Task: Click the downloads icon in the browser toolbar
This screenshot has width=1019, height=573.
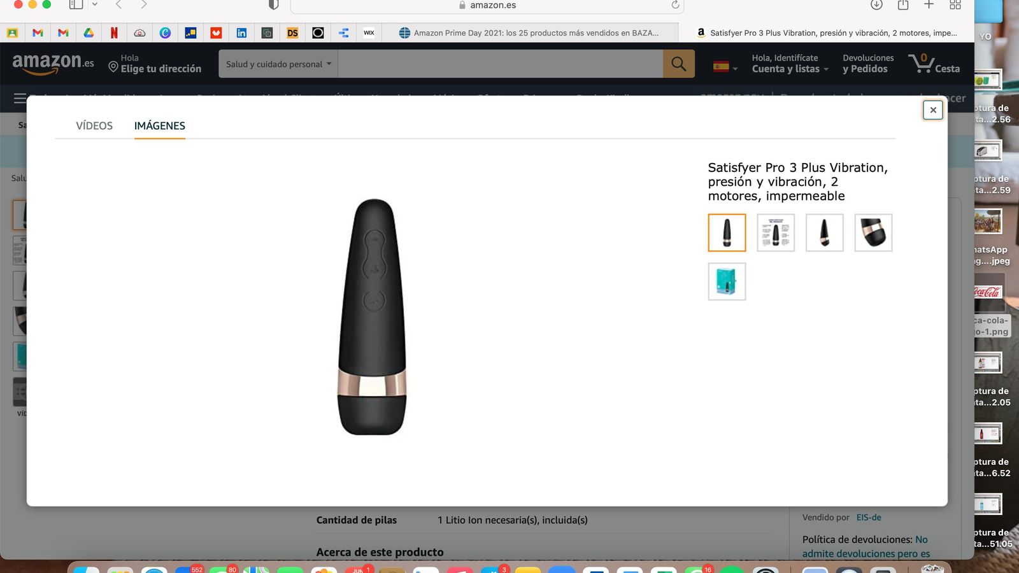Action: (x=876, y=5)
